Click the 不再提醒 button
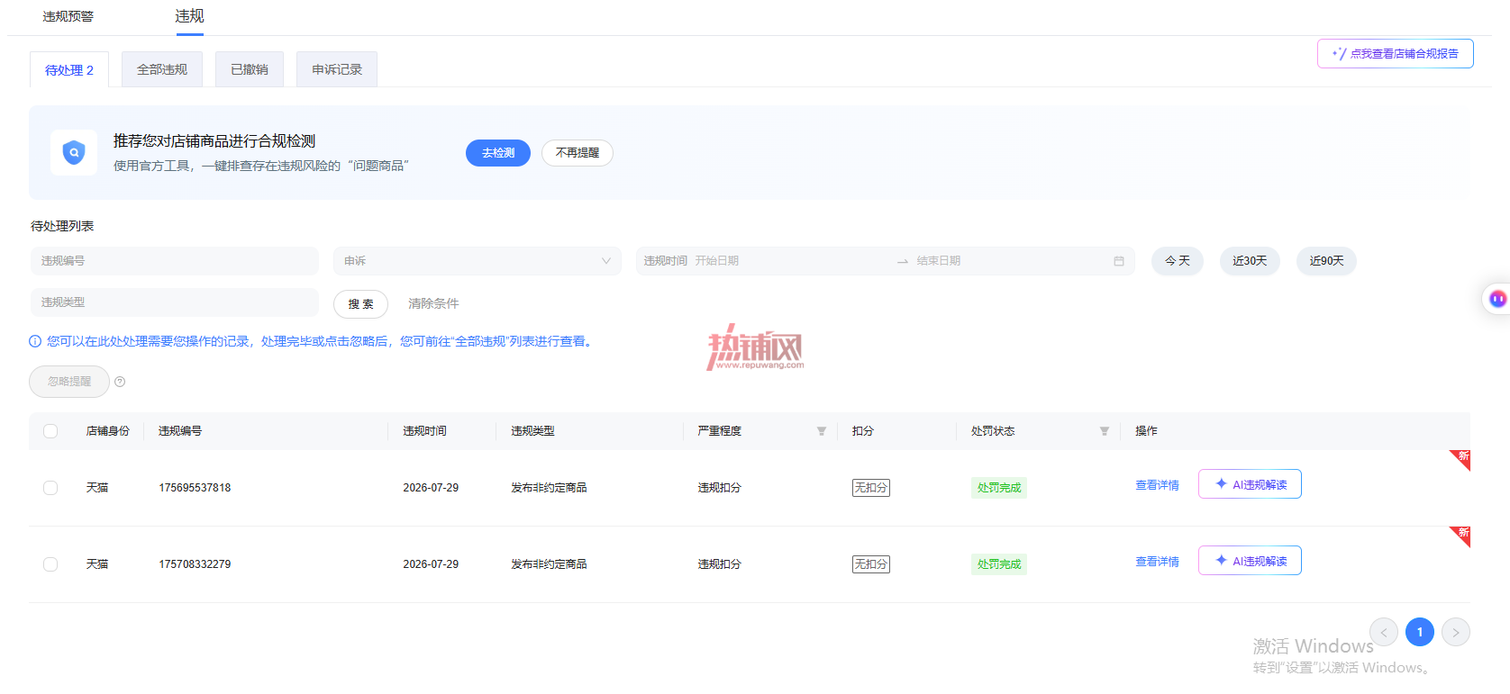The height and width of the screenshot is (694, 1510). pyautogui.click(x=578, y=153)
